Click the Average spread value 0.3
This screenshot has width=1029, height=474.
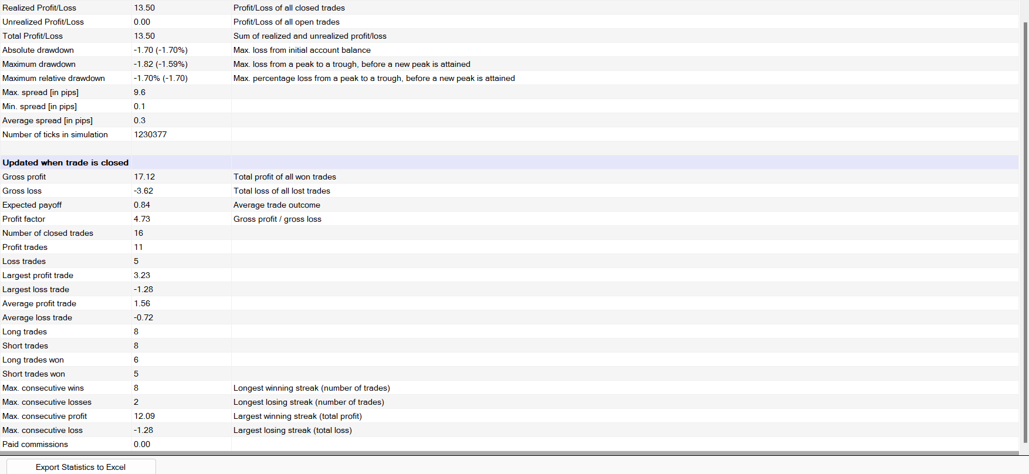[x=140, y=120]
